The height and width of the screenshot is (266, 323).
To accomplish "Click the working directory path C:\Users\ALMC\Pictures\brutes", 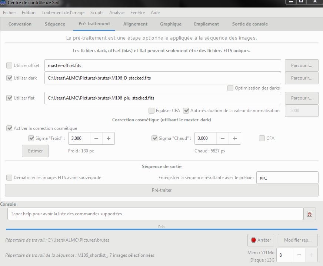I will [x=78, y=240].
